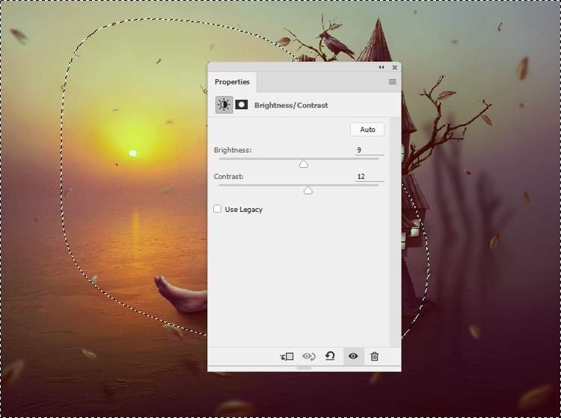Screen dimensions: 561x418
Task: Click the Contrast label
Action: pos(229,176)
